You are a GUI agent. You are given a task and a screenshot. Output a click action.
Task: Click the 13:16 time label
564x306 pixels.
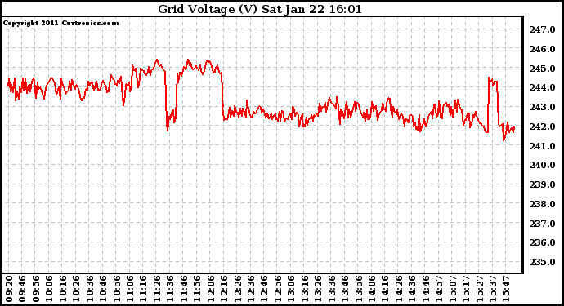[304, 289]
